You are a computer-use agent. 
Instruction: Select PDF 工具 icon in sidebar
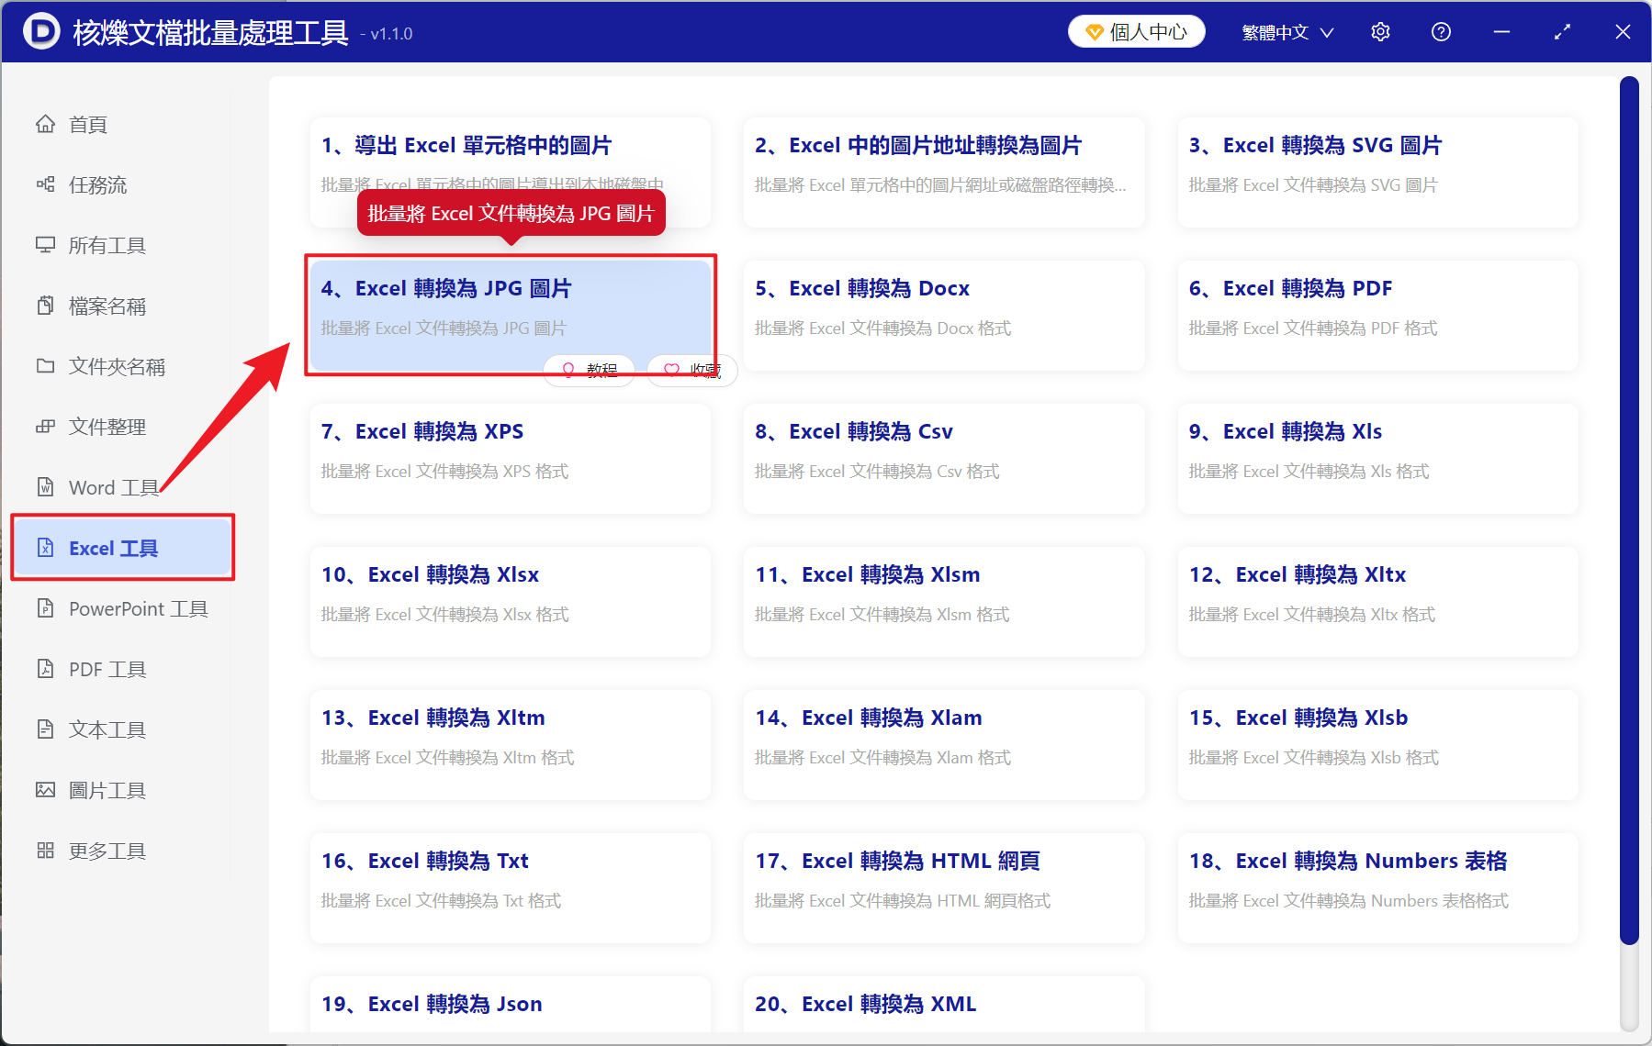(x=45, y=669)
